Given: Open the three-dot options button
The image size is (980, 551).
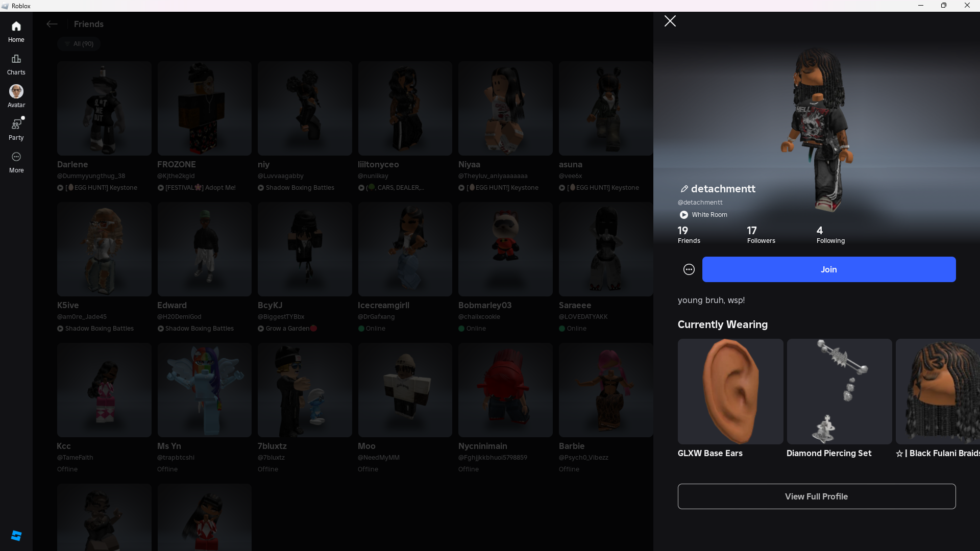Looking at the screenshot, I should [689, 269].
